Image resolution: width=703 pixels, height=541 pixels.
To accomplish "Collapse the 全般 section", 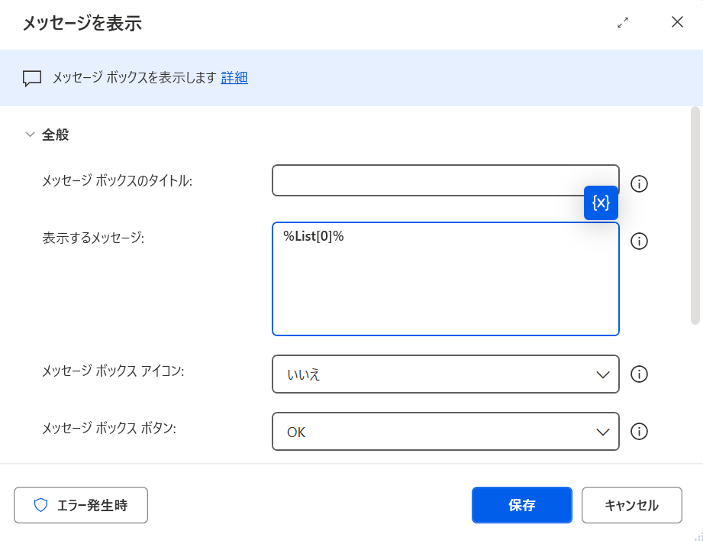I will click(31, 134).
